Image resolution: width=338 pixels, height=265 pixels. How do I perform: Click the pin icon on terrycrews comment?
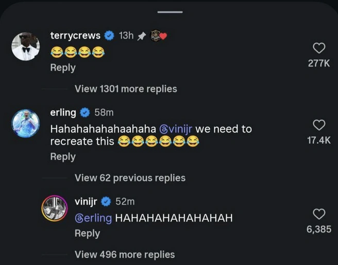point(141,36)
